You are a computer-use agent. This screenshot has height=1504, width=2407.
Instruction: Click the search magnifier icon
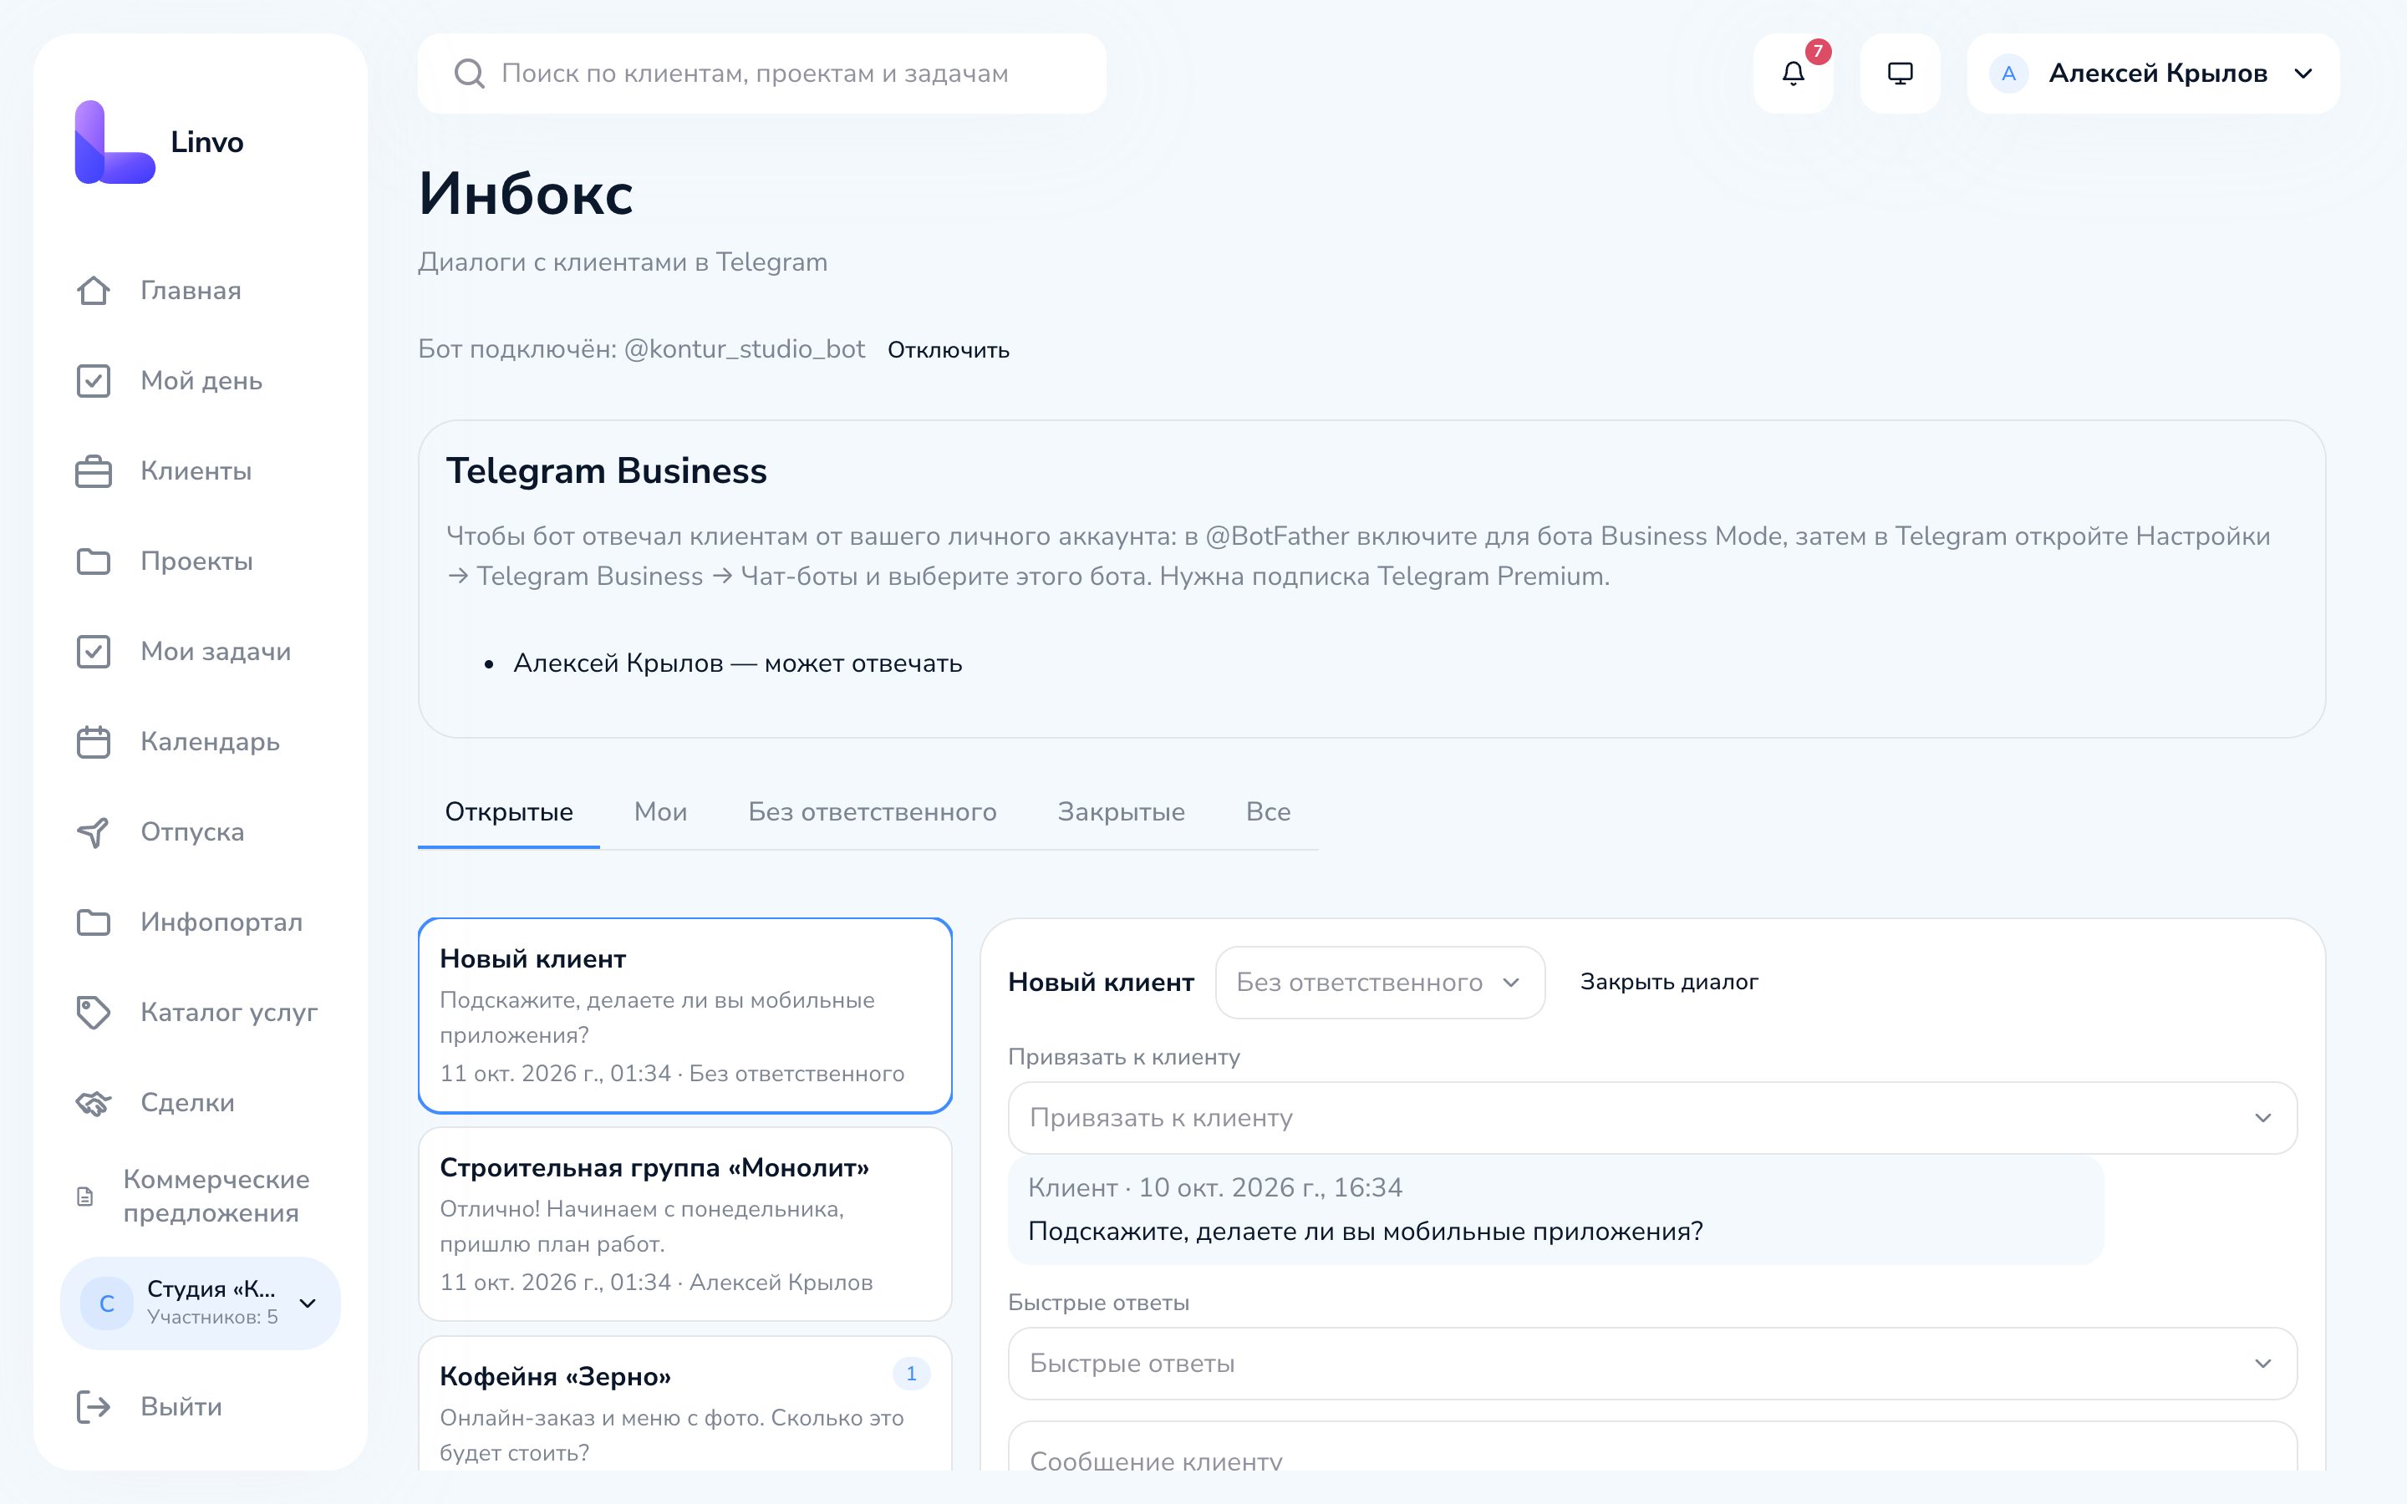pos(470,74)
